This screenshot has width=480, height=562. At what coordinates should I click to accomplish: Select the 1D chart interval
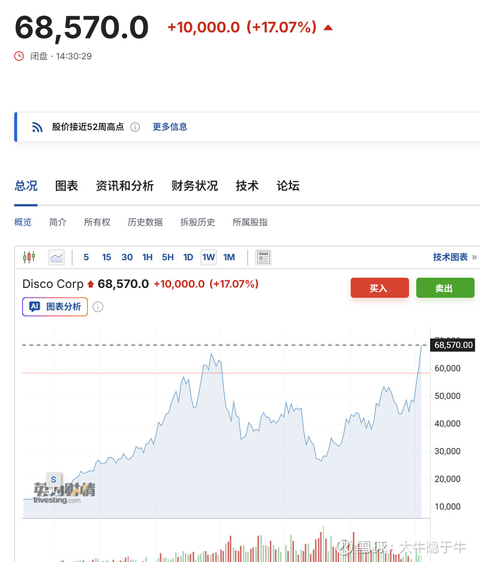(x=188, y=257)
